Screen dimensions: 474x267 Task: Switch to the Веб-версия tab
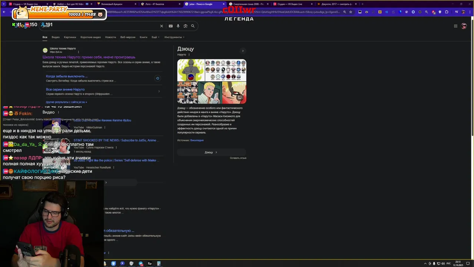(x=128, y=37)
